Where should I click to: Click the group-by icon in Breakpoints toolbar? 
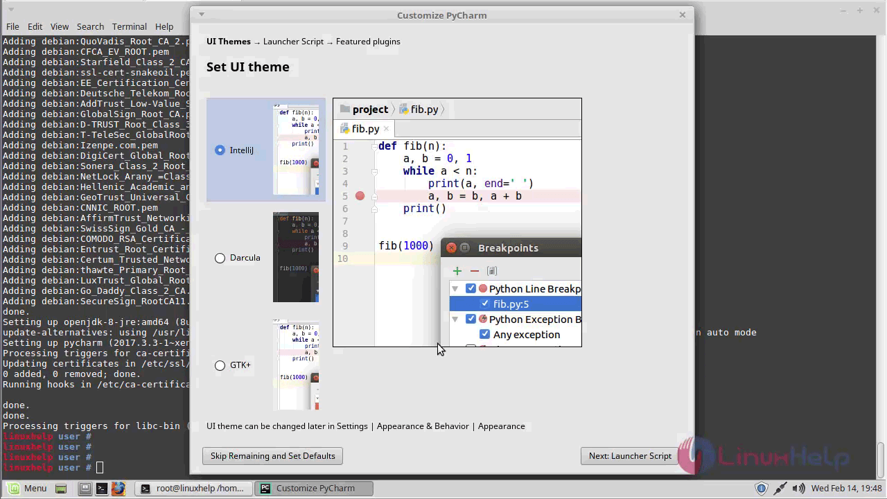pyautogui.click(x=492, y=271)
